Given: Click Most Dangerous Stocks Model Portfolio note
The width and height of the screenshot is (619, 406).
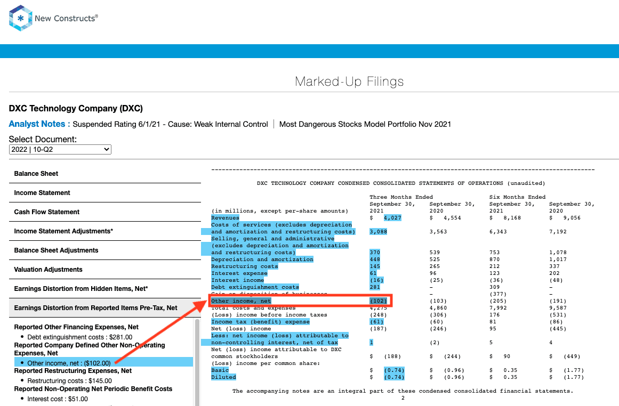Looking at the screenshot, I should (x=365, y=124).
